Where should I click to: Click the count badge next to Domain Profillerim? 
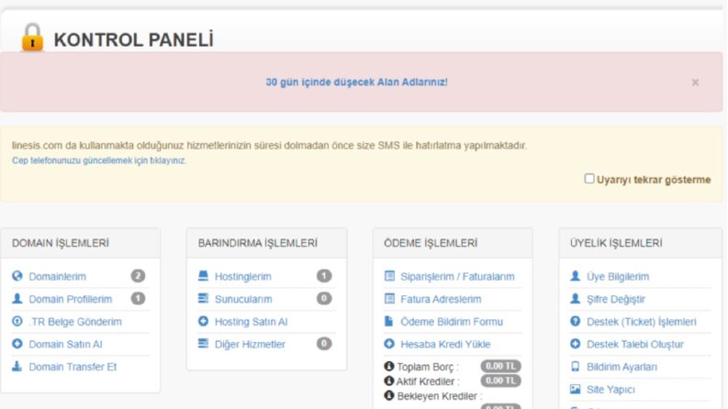138,298
